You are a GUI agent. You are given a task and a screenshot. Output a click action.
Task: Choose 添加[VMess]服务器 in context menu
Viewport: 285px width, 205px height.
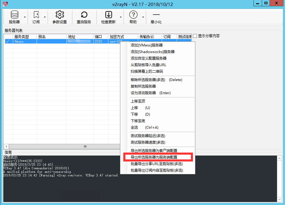click(x=147, y=45)
